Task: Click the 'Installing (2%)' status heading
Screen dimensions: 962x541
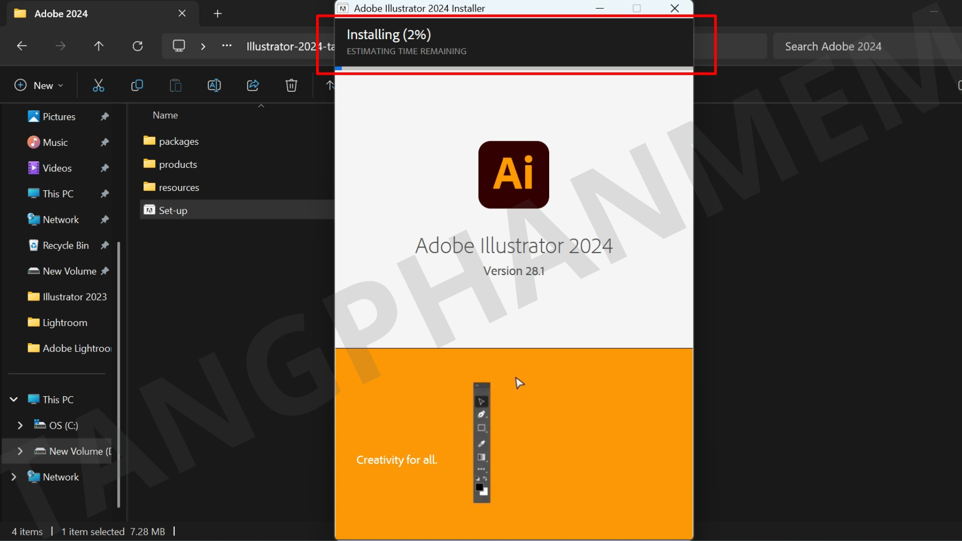Action: coord(389,35)
